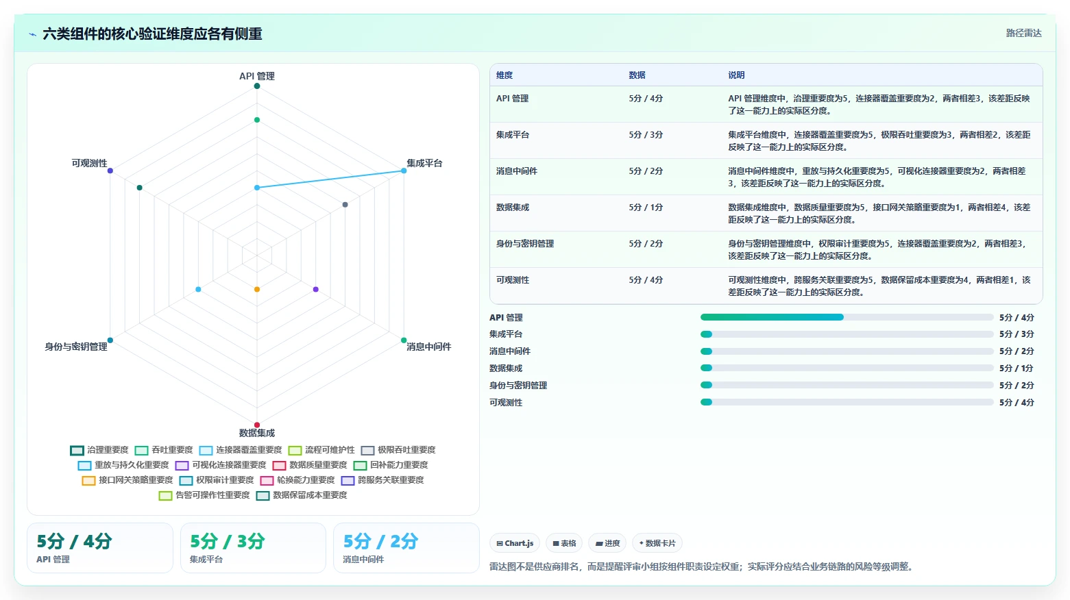Click the 消息中间件 progress bar
Screen dimensions: 1070x600
tap(847, 351)
